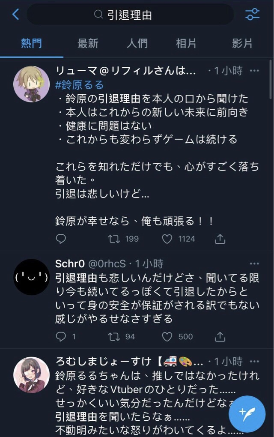Like Schr0's tweet with 500 likes
The width and height of the screenshot is (274, 437).
click(x=167, y=337)
